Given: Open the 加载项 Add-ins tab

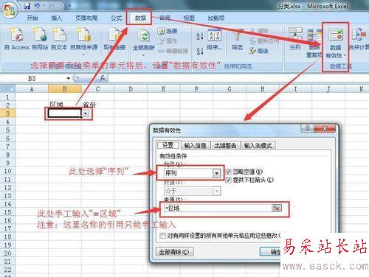Looking at the screenshot, I should point(215,18).
